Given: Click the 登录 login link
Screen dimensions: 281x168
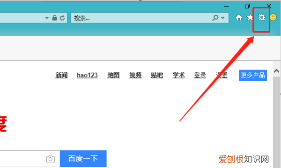Looking at the screenshot, I should [200, 75].
